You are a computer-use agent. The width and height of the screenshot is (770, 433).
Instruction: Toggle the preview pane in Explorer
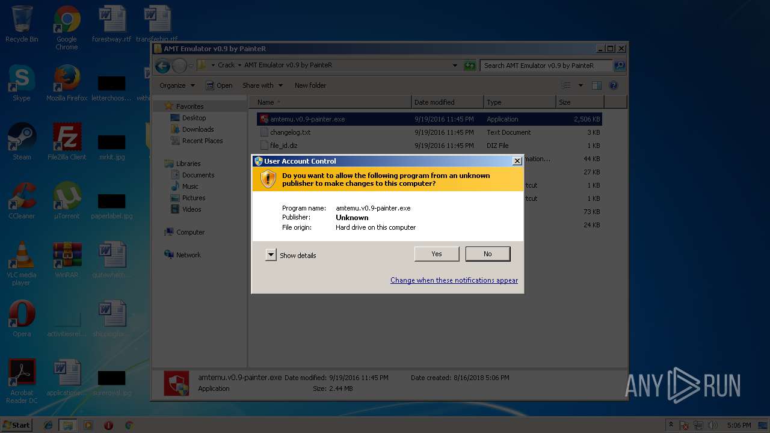tap(597, 85)
